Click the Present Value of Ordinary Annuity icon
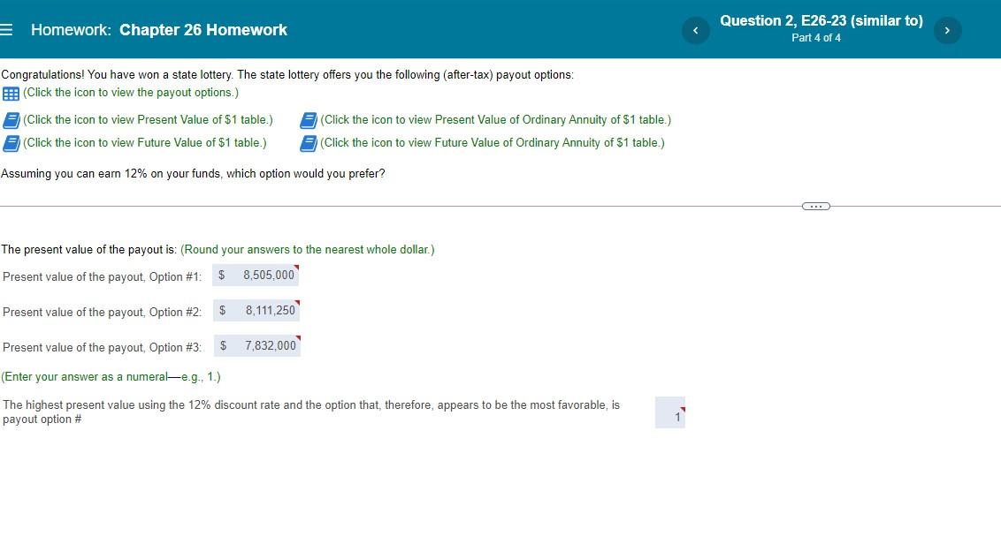This screenshot has width=1001, height=559. [x=309, y=119]
